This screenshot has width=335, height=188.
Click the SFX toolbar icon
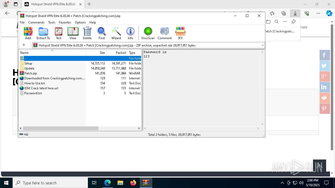tap(180, 33)
